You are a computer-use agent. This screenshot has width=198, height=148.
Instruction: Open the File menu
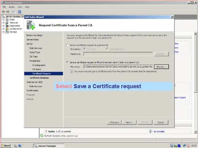coord(4,7)
